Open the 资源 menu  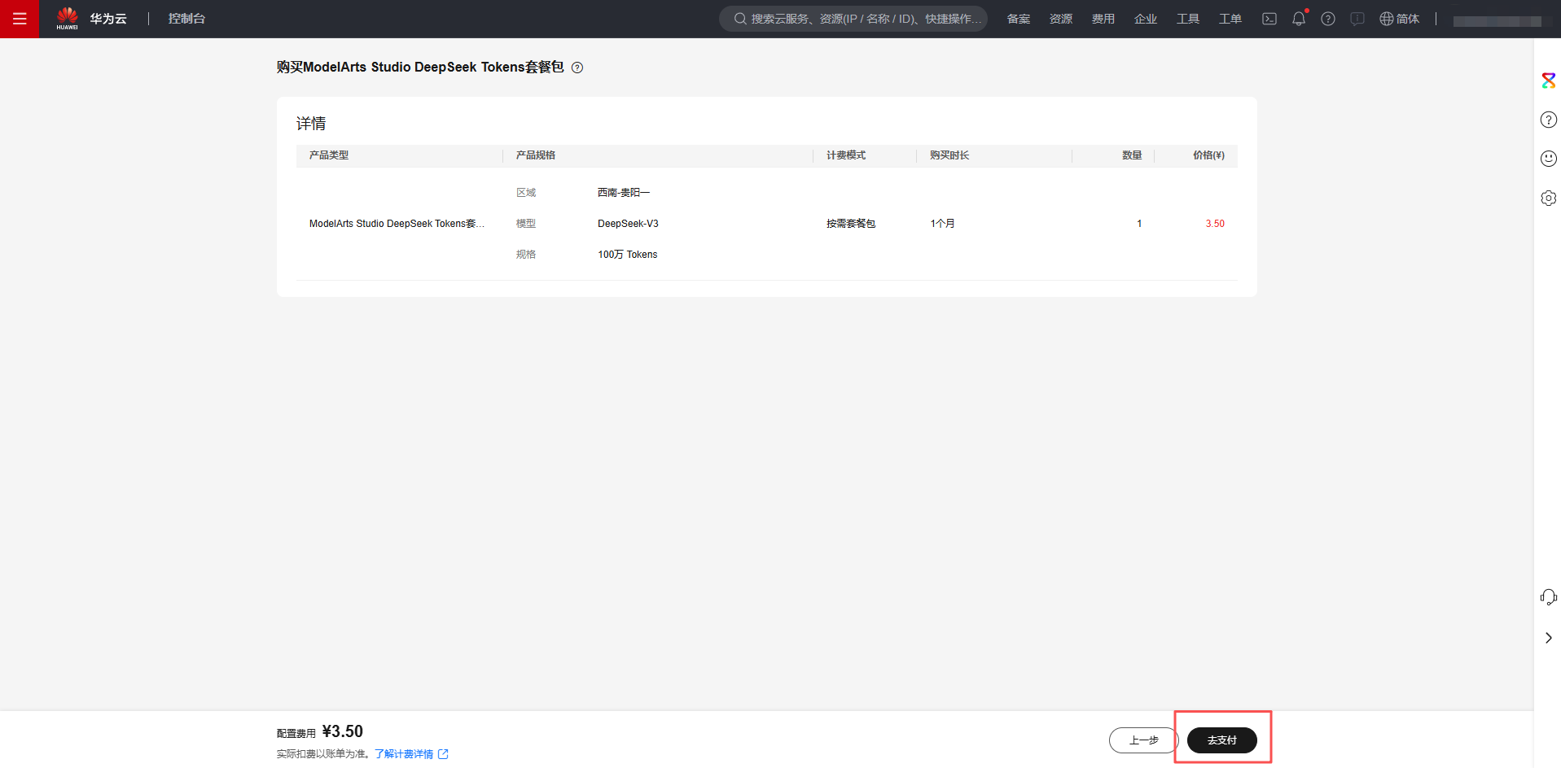click(x=1060, y=19)
